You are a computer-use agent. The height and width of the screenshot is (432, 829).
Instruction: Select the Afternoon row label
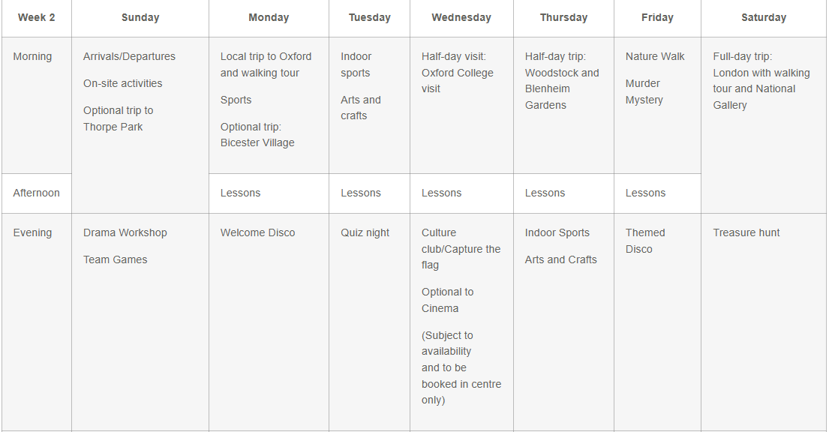click(37, 193)
